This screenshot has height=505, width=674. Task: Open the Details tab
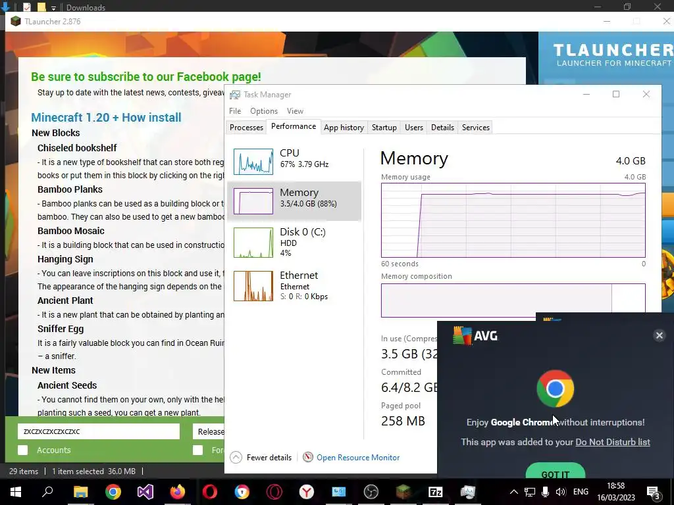tap(442, 128)
